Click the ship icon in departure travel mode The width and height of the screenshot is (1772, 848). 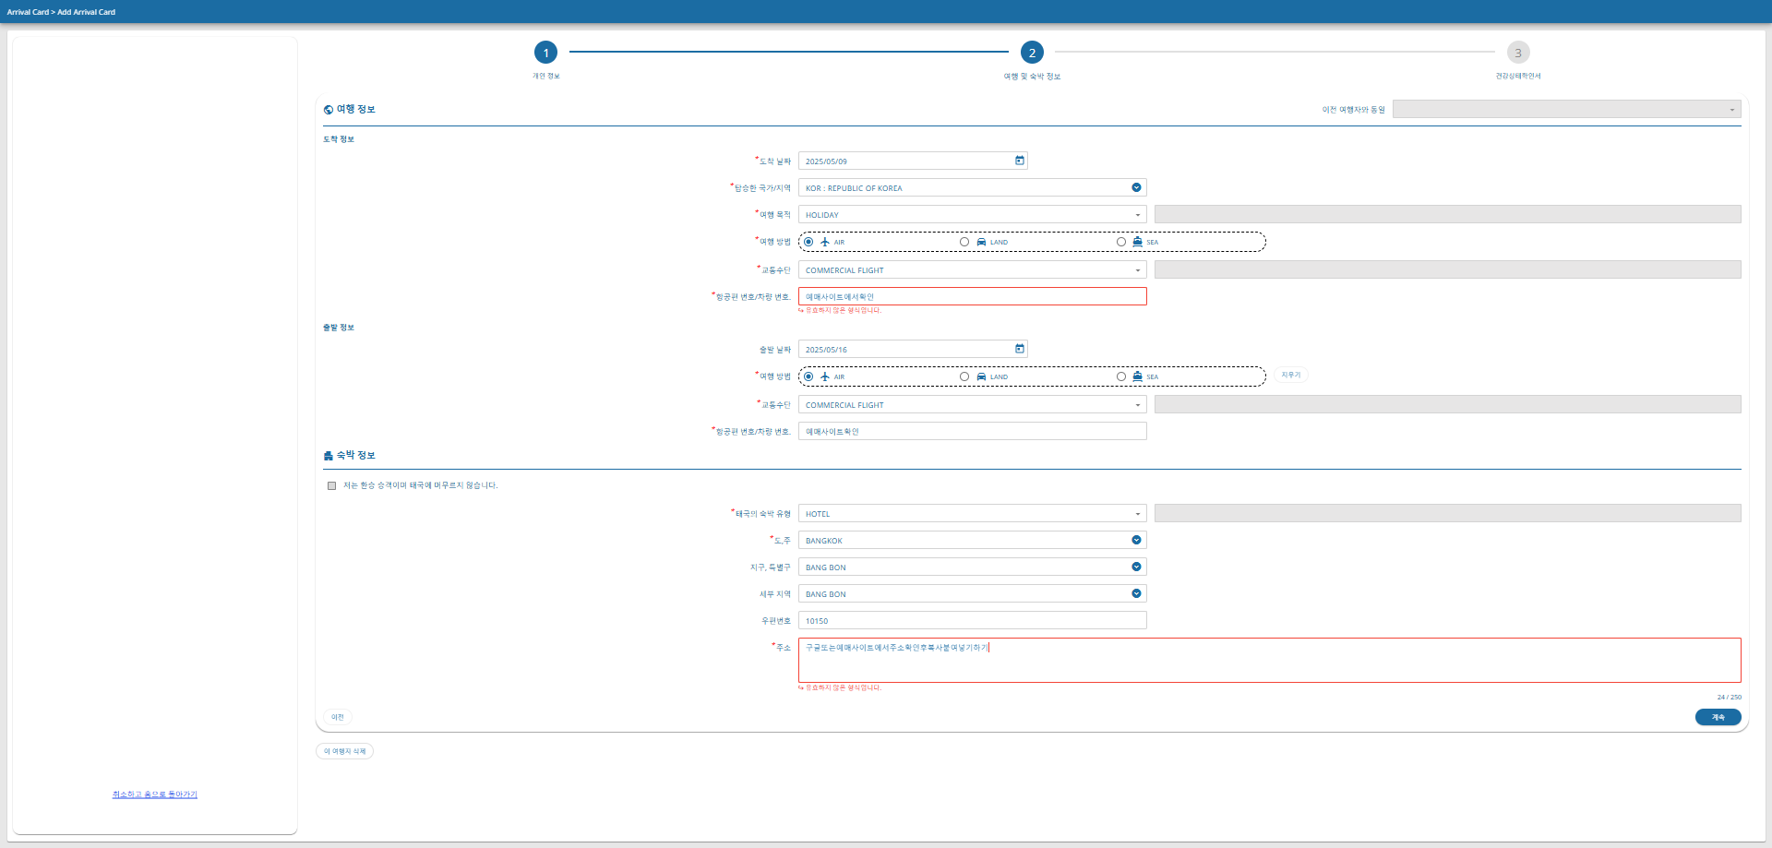coord(1138,376)
